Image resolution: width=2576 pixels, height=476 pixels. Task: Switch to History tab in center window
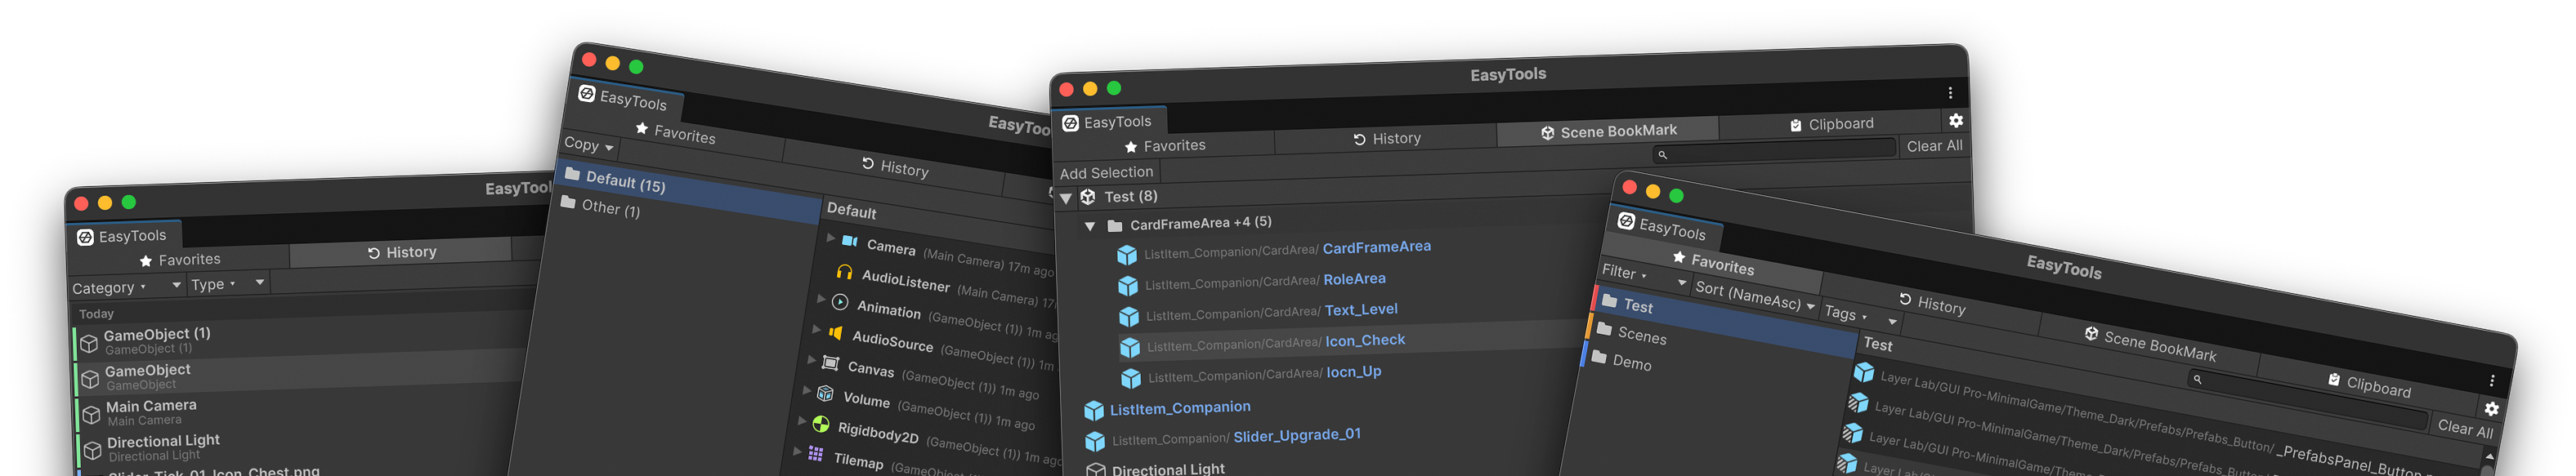click(1386, 139)
